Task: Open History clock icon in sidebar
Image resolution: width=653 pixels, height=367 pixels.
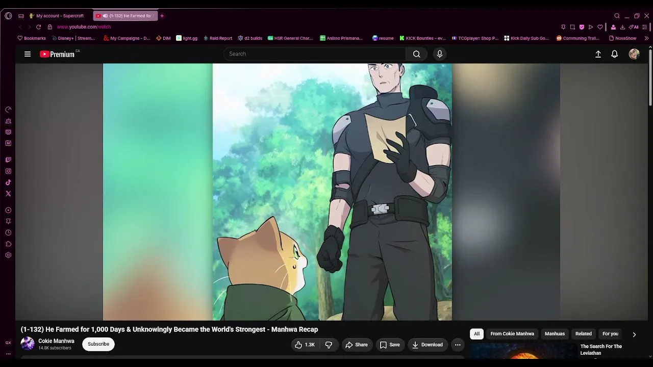Action: pos(8,233)
